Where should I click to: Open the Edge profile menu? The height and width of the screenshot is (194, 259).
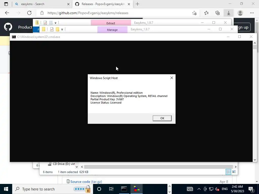coord(240,13)
